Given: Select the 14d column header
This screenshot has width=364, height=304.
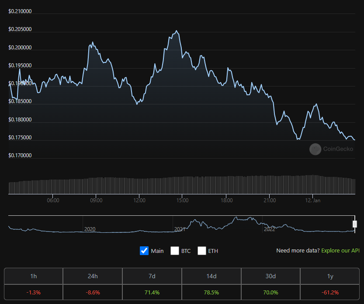Looking at the screenshot, I should [x=211, y=276].
